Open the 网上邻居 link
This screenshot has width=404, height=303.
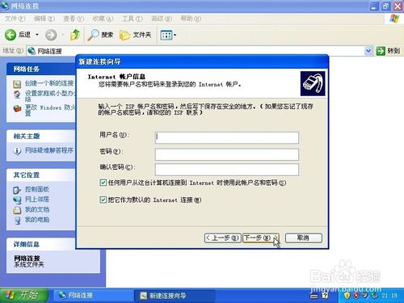pos(37,200)
